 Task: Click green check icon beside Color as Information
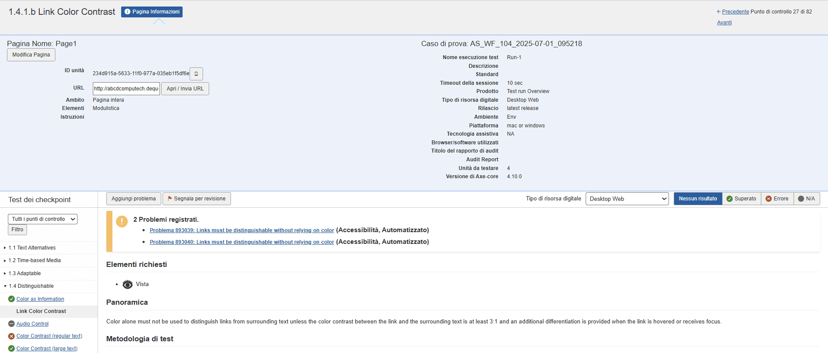click(x=11, y=299)
